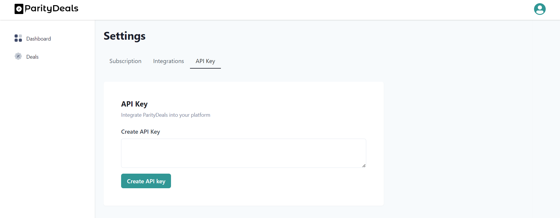
Task: Click the 'Create API Key' field label
Action: point(140,132)
